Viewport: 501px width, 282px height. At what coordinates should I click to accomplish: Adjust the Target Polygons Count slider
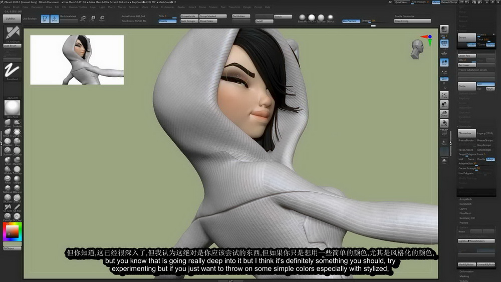pos(476,154)
